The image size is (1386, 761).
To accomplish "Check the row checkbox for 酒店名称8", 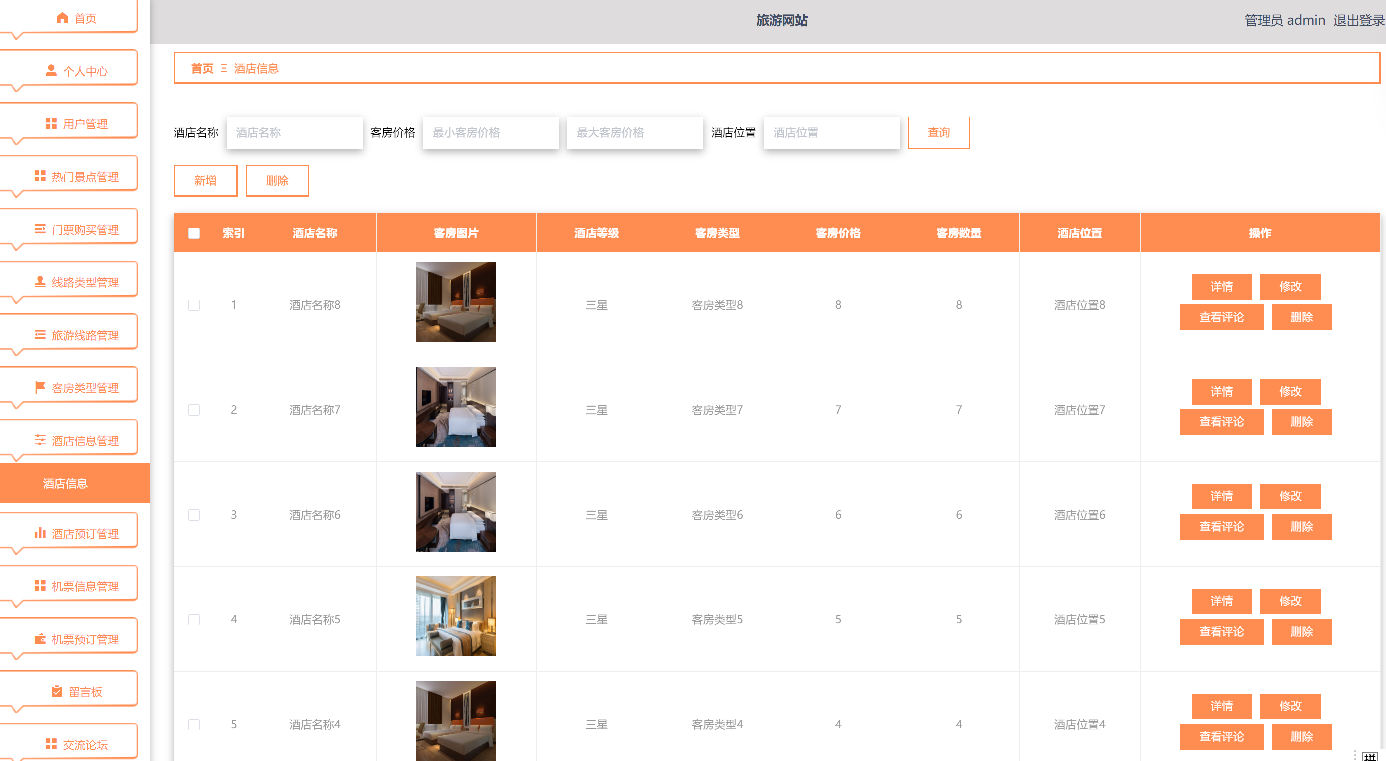I will (x=194, y=305).
